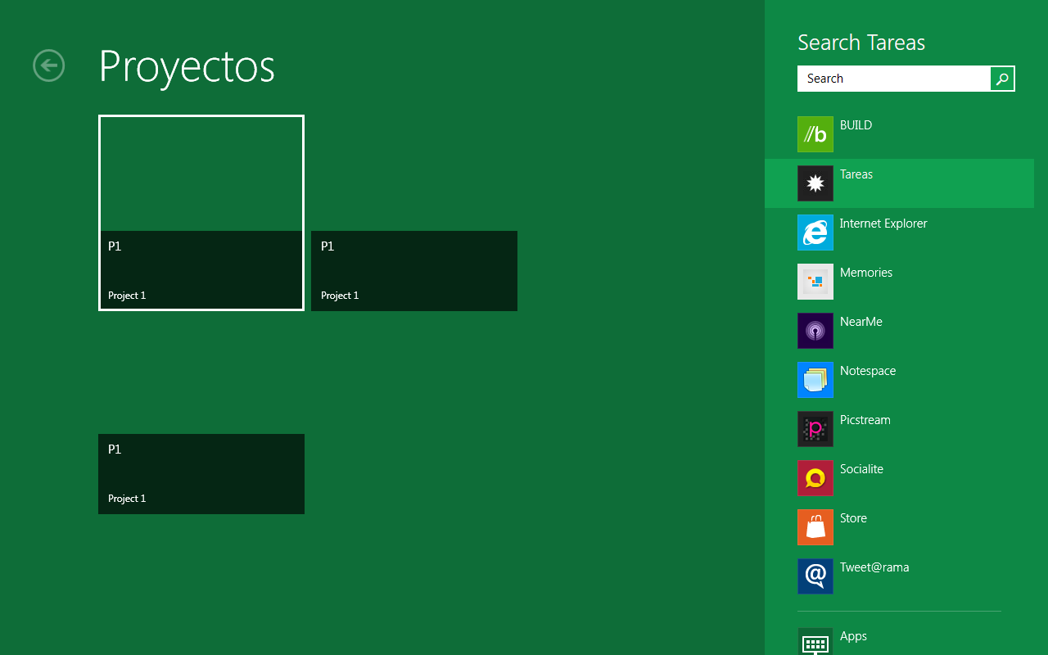1048x655 pixels.
Task: Click the P1 caption in the highlighted tile
Action: [x=115, y=246]
